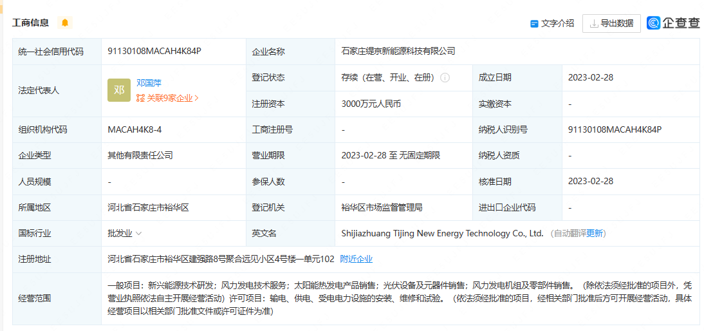Click the 邓 avatar thumbnail
Screen dimensions: 704x331
[x=119, y=90]
